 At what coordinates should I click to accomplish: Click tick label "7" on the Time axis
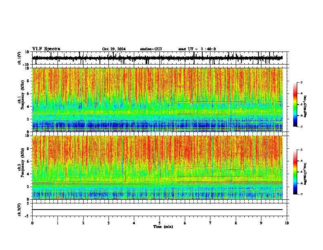click(x=210, y=223)
